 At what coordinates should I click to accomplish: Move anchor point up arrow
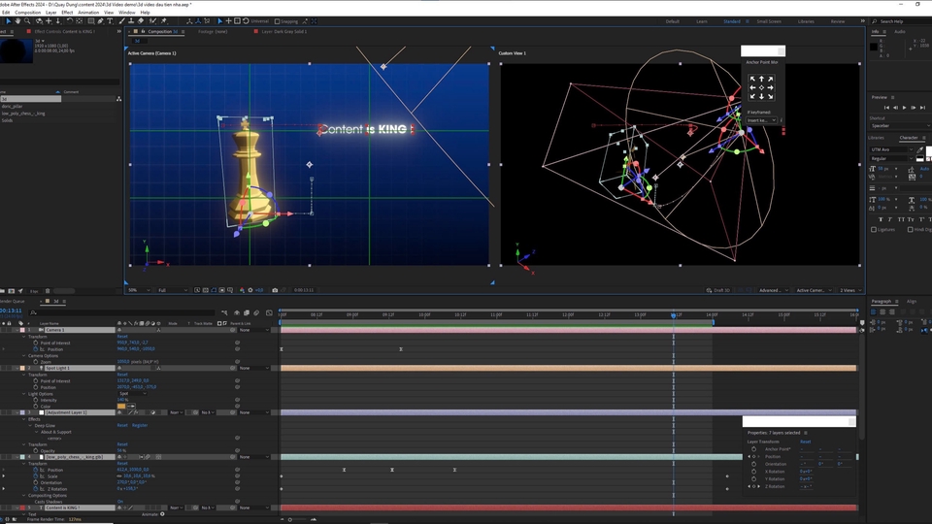(761, 79)
